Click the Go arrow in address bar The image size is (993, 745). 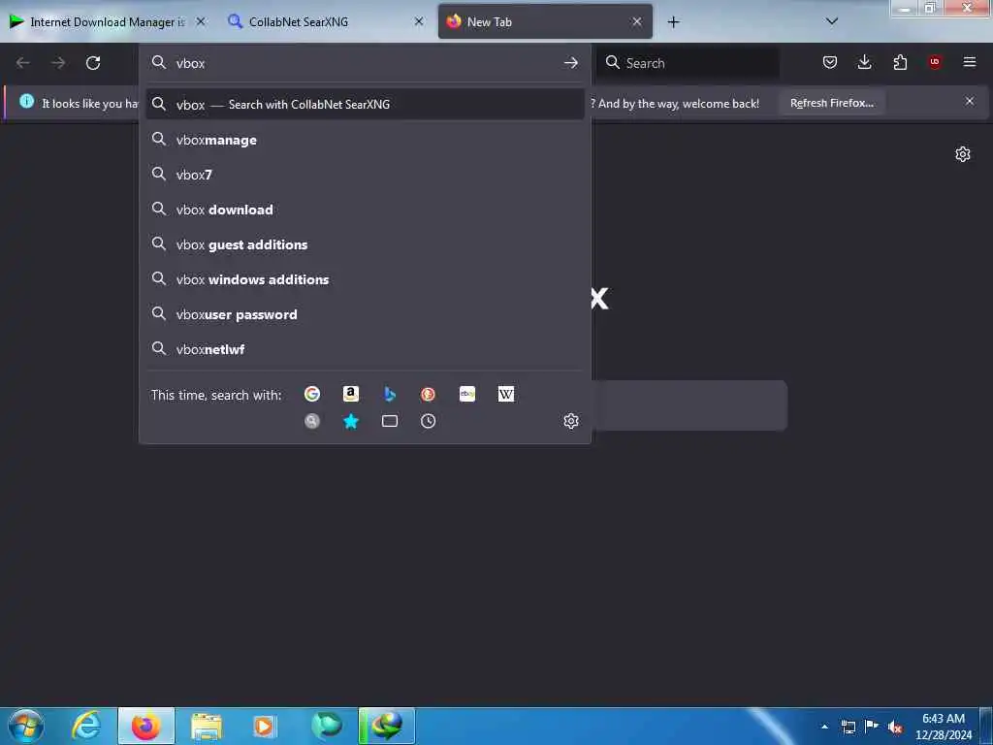point(570,63)
